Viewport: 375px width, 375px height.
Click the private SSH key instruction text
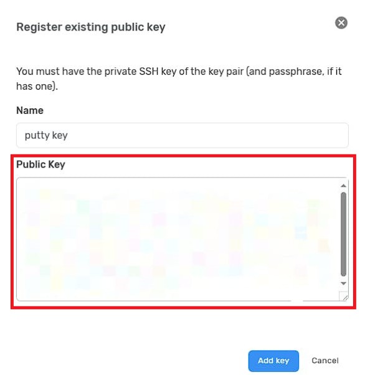[x=179, y=78]
